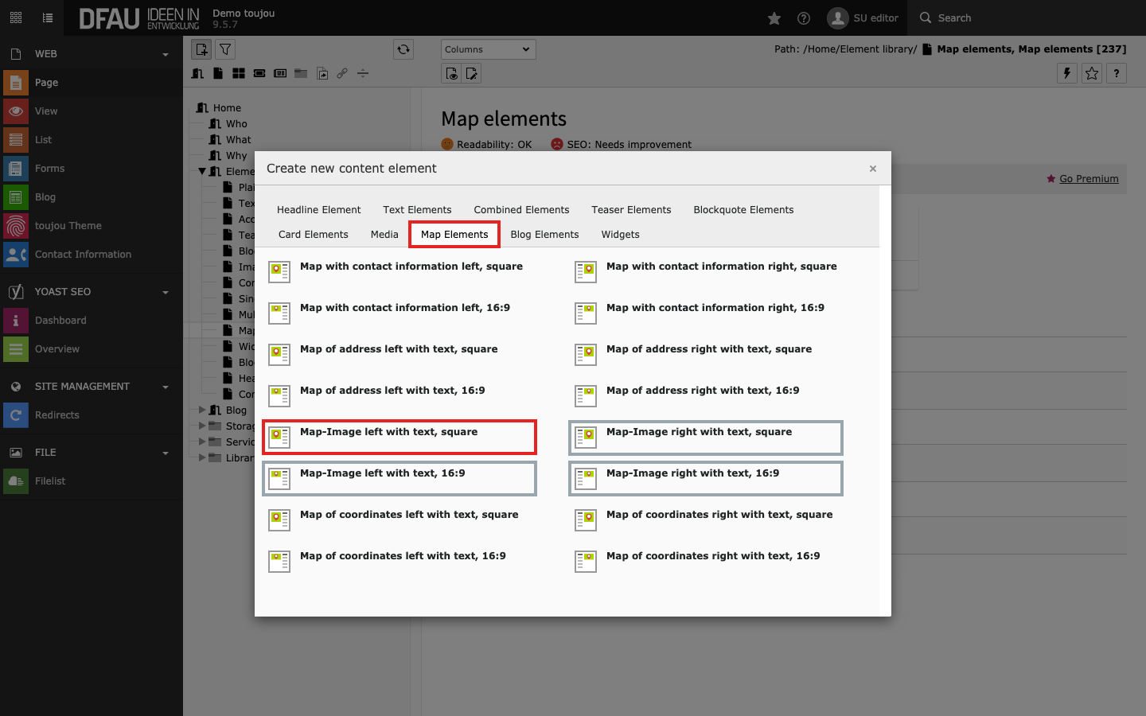
Task: Expand the Blog page tree node
Action: click(x=202, y=411)
